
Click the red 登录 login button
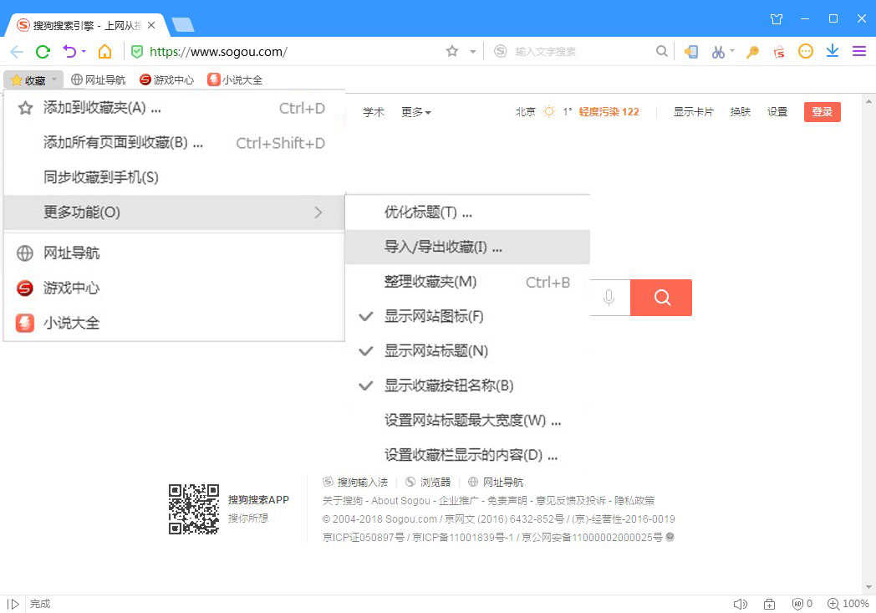(822, 112)
